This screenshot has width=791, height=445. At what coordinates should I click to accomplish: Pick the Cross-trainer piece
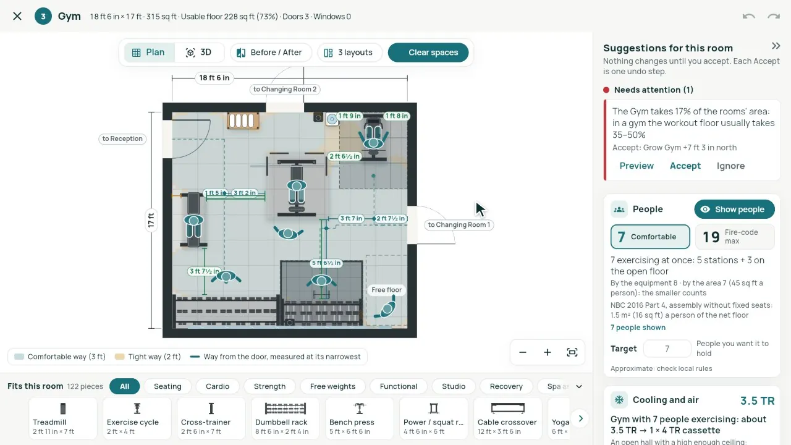211,418
